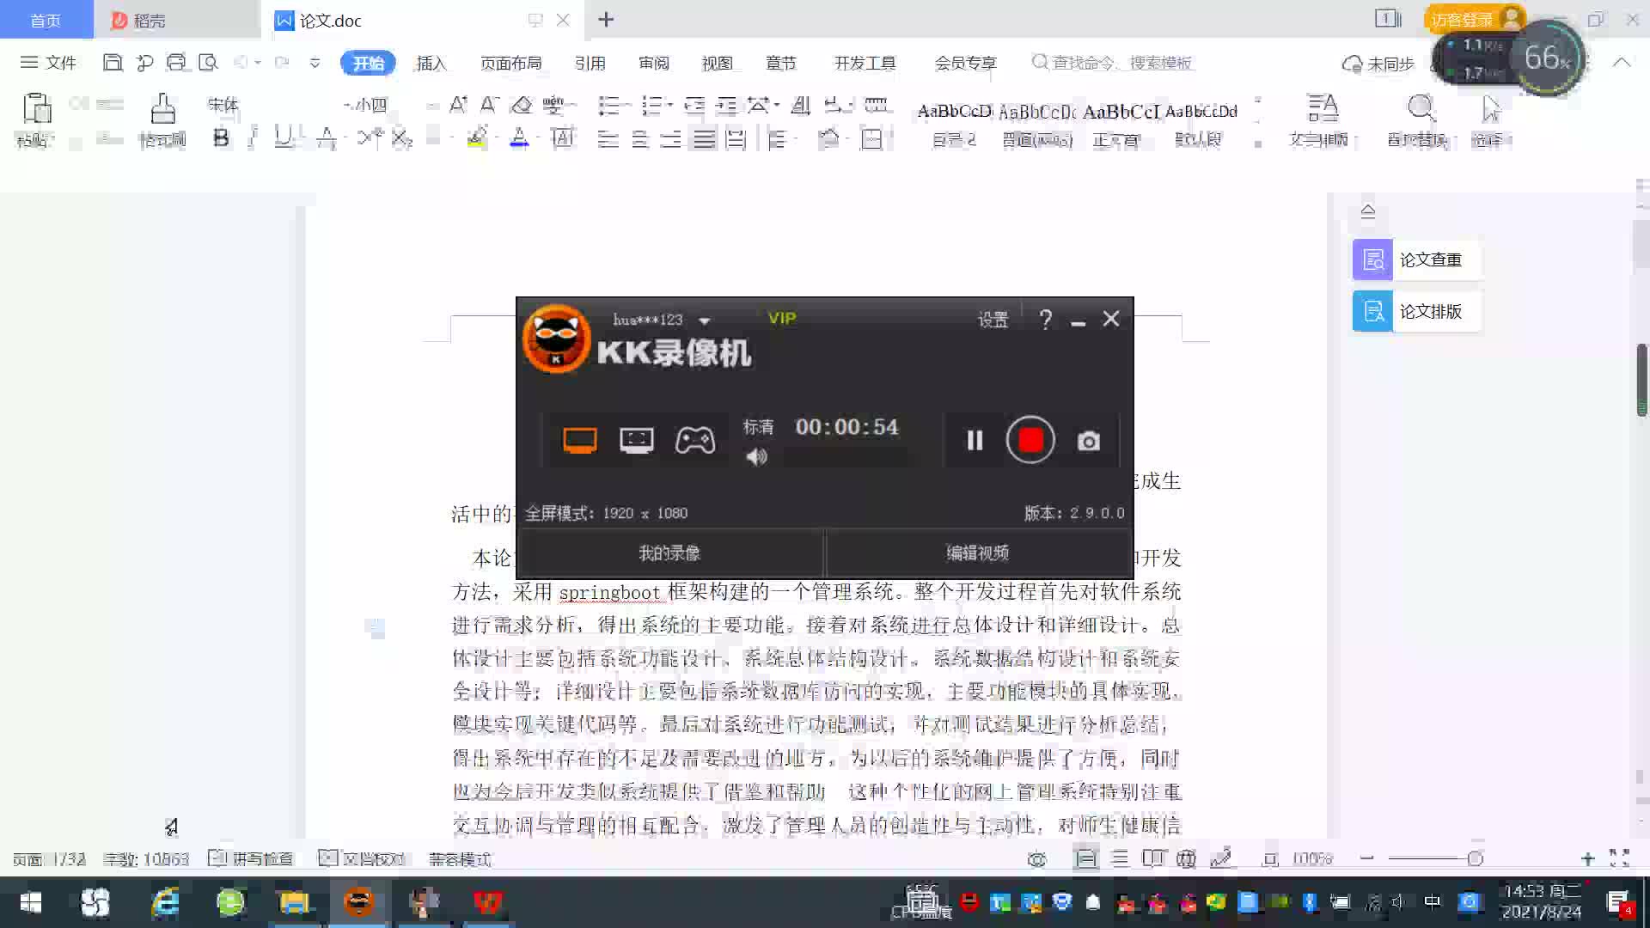
Task: Switch to the 页面布局 ribbon tab
Action: pos(510,63)
